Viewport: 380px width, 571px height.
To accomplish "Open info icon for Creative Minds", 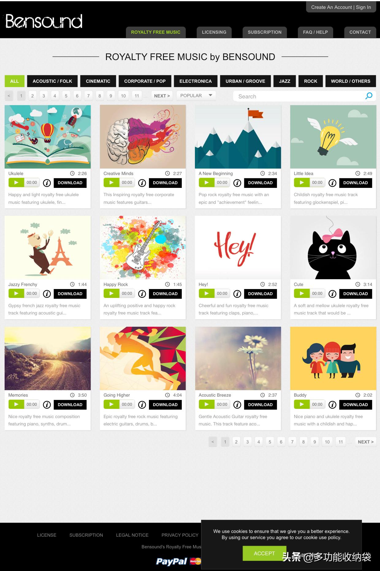I will click(142, 183).
